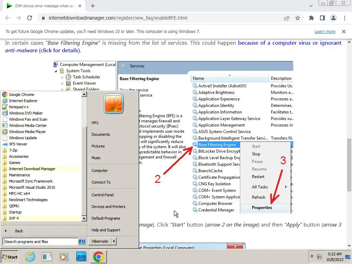Click the Start button on the taskbar
This screenshot has width=352, height=264.
click(10, 257)
